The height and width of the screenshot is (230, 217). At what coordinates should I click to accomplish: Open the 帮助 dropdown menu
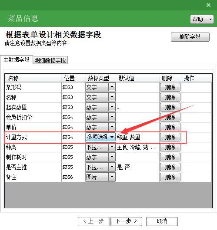(202, 19)
